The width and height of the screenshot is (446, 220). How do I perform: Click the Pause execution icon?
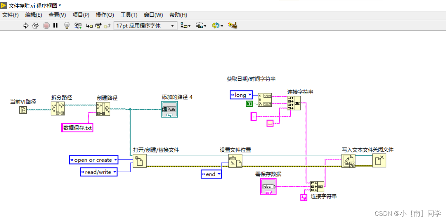[56, 25]
